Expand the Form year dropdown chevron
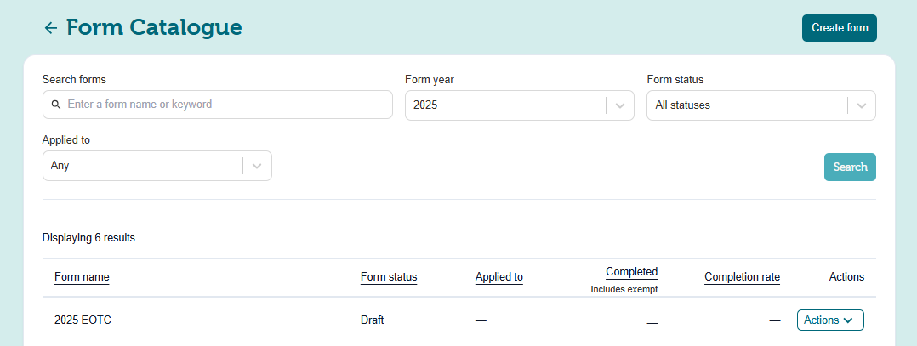 pyautogui.click(x=620, y=105)
